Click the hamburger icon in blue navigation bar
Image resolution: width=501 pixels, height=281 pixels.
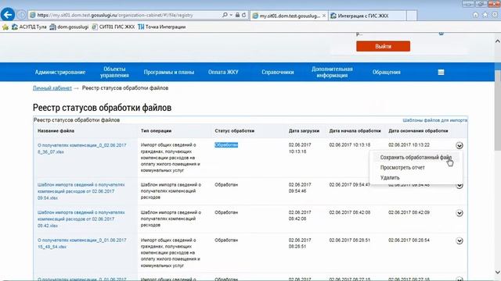(441, 73)
